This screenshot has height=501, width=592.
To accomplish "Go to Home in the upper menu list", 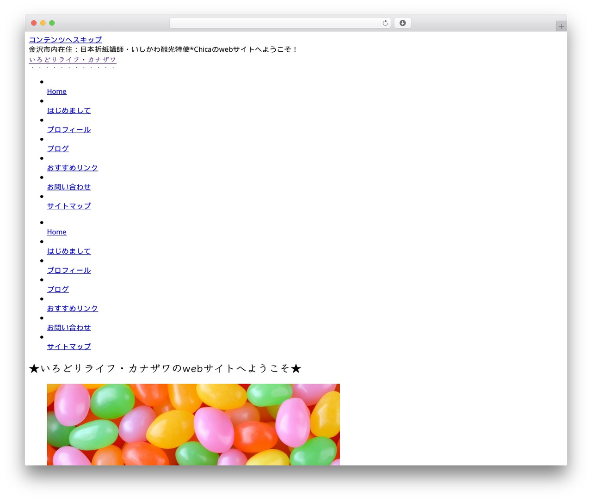I will coord(56,92).
